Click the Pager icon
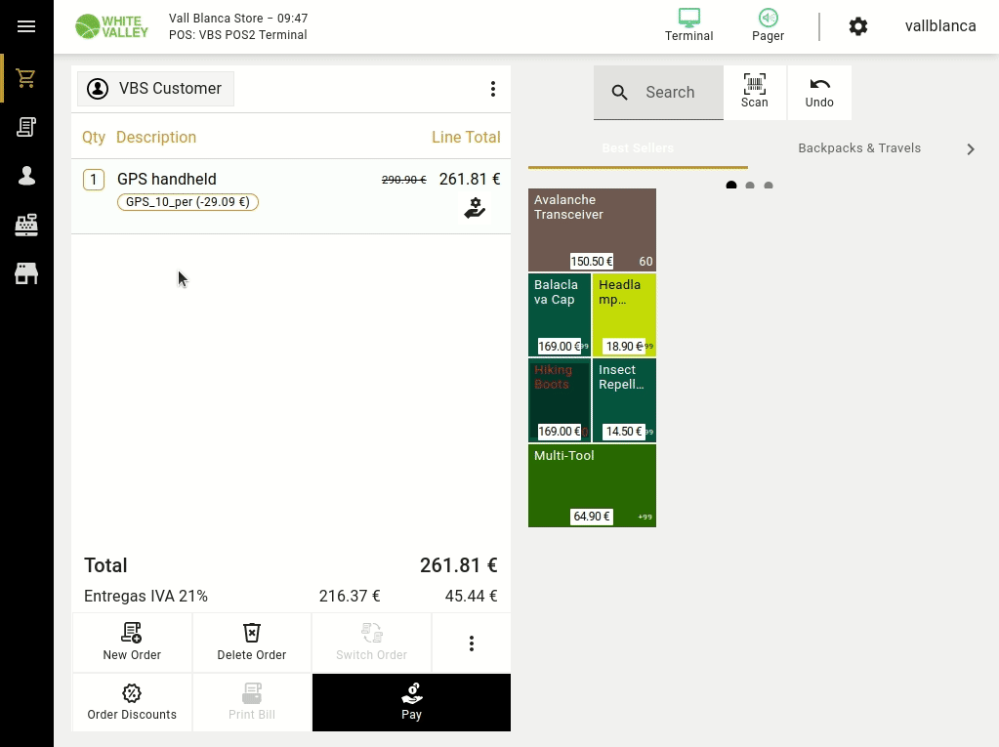 (x=768, y=25)
